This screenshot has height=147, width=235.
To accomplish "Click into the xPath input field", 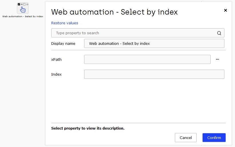I will point(147,59).
